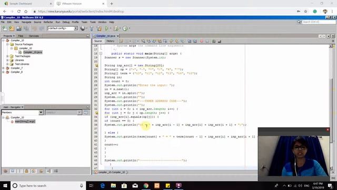Open the Debug menu
The width and height of the screenshot is (337, 190).
[x=66, y=22]
